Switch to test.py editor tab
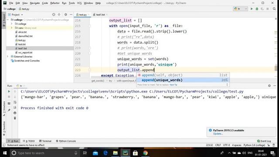The width and height of the screenshot is (279, 157). (x=83, y=14)
